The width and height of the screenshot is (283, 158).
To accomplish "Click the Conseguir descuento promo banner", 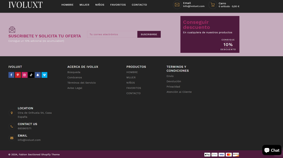I will click(210, 34).
